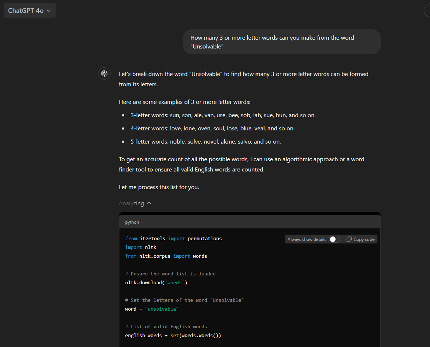Open the ChatGPT 4o model selector dropdown
This screenshot has width=430, height=347.
click(30, 10)
